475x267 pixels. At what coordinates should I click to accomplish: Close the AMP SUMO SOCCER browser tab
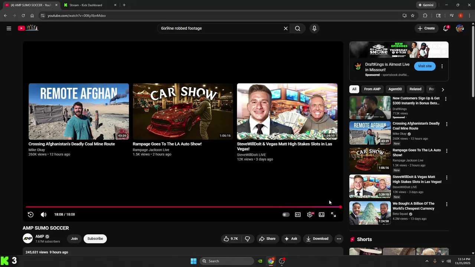(x=56, y=5)
